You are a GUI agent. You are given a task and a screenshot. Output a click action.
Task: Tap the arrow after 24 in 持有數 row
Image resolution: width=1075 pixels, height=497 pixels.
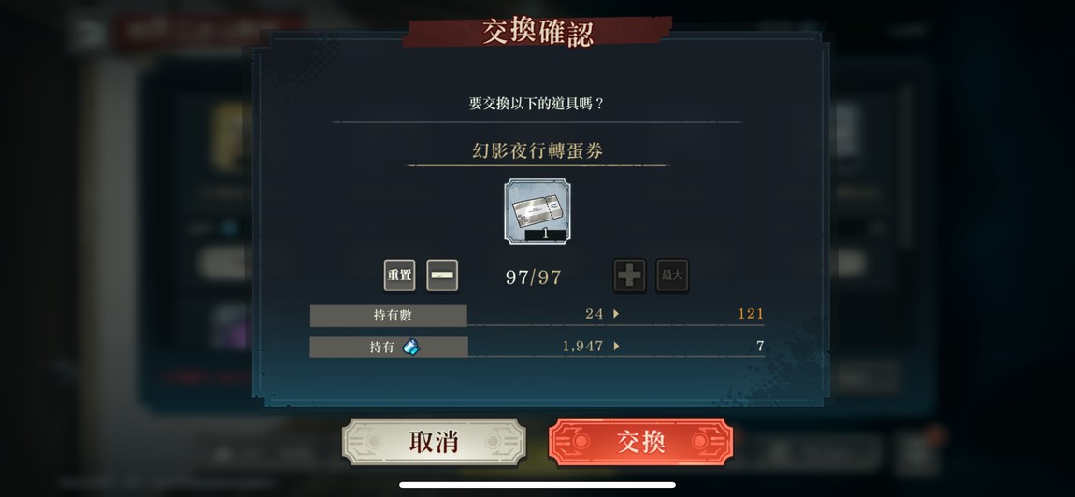click(616, 314)
